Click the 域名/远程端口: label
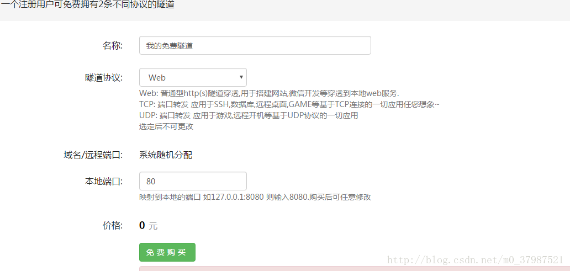Screen dimensions: 570x271 click(93, 156)
